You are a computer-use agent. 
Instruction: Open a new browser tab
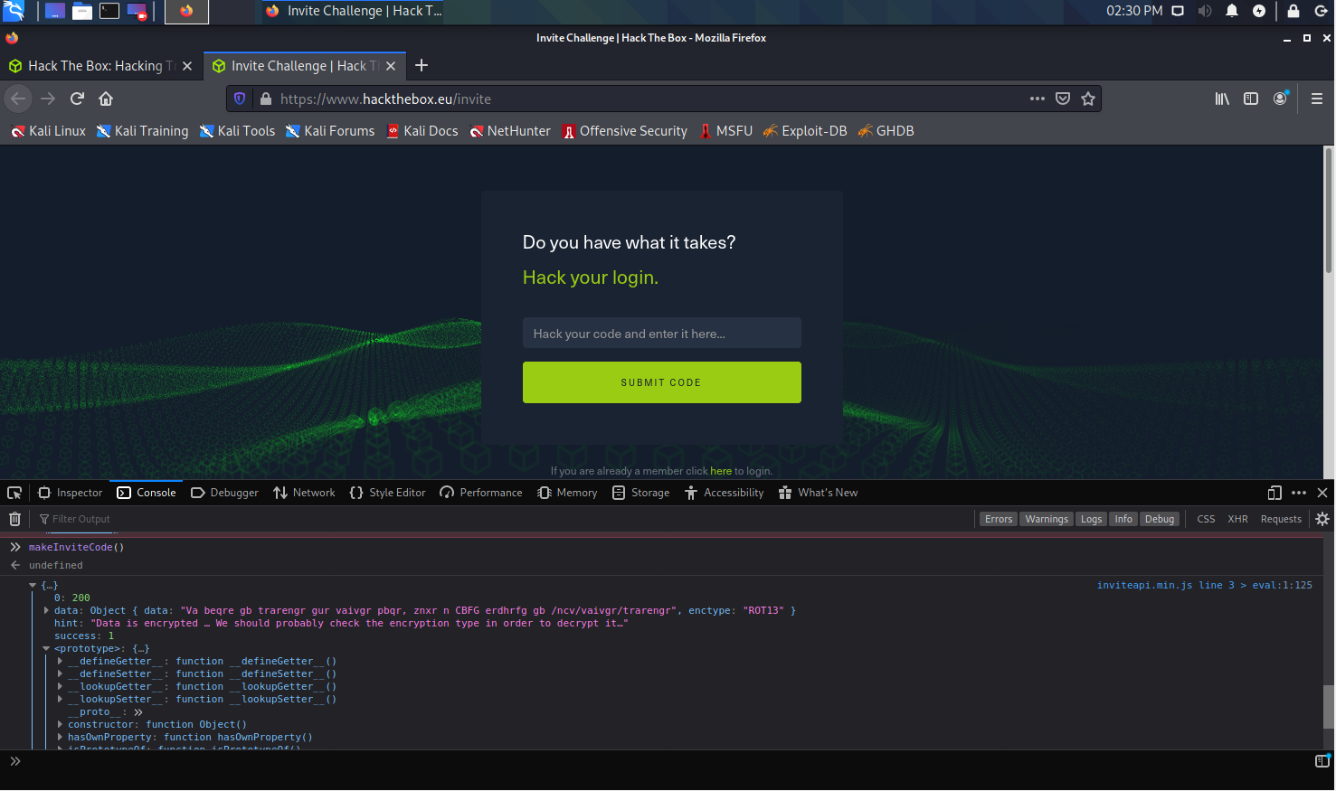[x=422, y=65]
